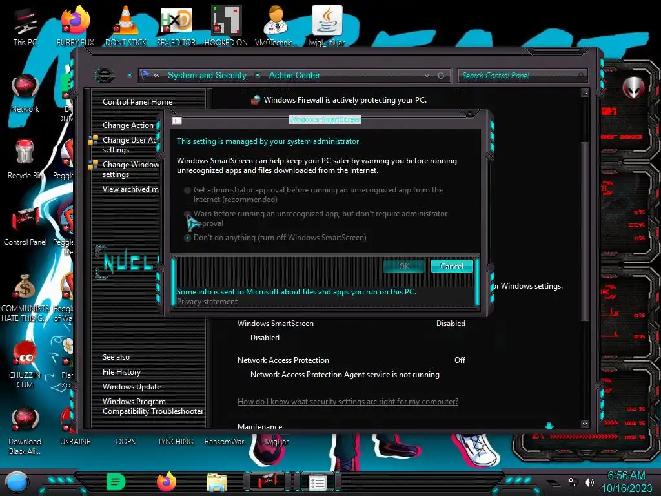Open CHUZZIN CUM desktop shortcut

[x=25, y=364]
